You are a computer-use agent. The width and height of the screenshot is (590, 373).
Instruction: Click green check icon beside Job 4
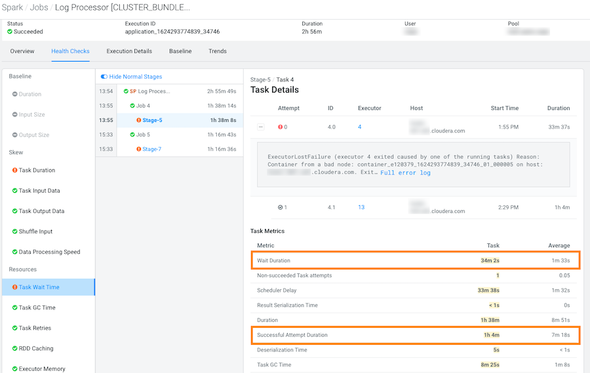tap(132, 106)
